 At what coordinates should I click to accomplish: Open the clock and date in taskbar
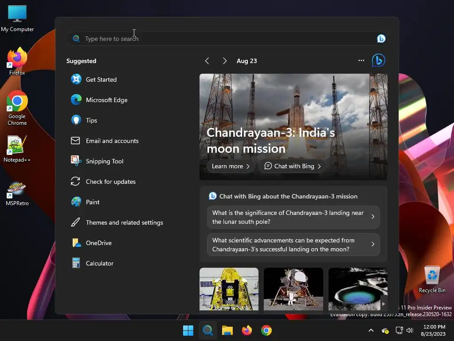(x=433, y=330)
